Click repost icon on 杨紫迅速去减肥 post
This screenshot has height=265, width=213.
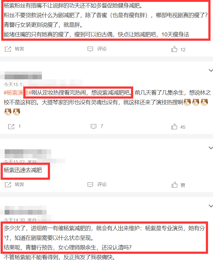point(8,185)
